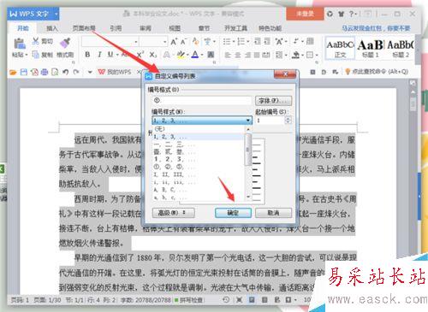Click the find command search box (Alt+Q)
This screenshot has height=312, width=428.
pyautogui.click(x=377, y=72)
